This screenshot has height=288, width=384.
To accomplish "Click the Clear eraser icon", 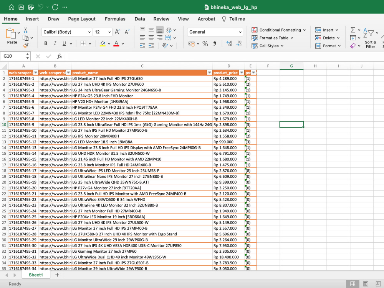I will (x=353, y=46).
